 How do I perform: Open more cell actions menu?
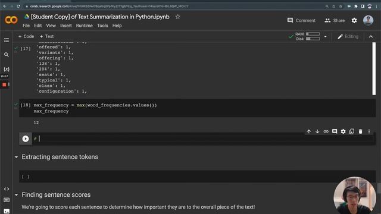click(369, 131)
